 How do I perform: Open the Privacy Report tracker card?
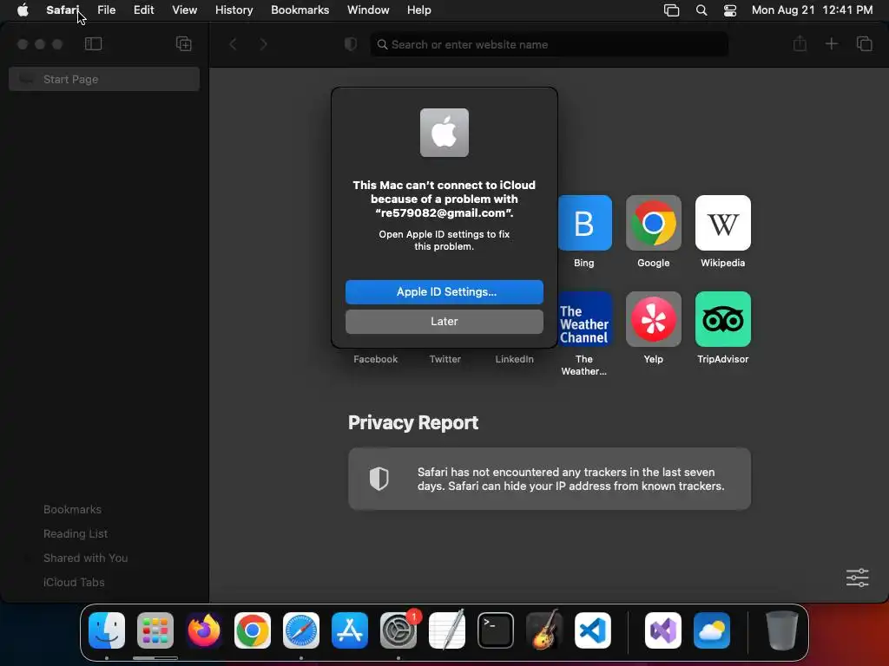pyautogui.click(x=550, y=479)
